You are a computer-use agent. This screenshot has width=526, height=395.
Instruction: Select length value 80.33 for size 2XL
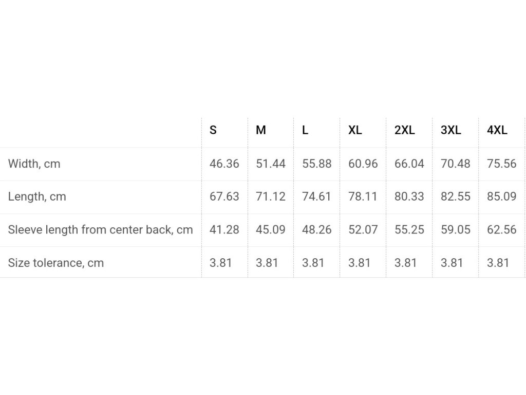coord(409,196)
